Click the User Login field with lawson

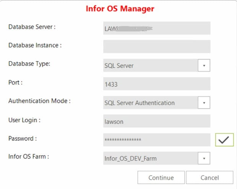pyautogui.click(x=157, y=121)
